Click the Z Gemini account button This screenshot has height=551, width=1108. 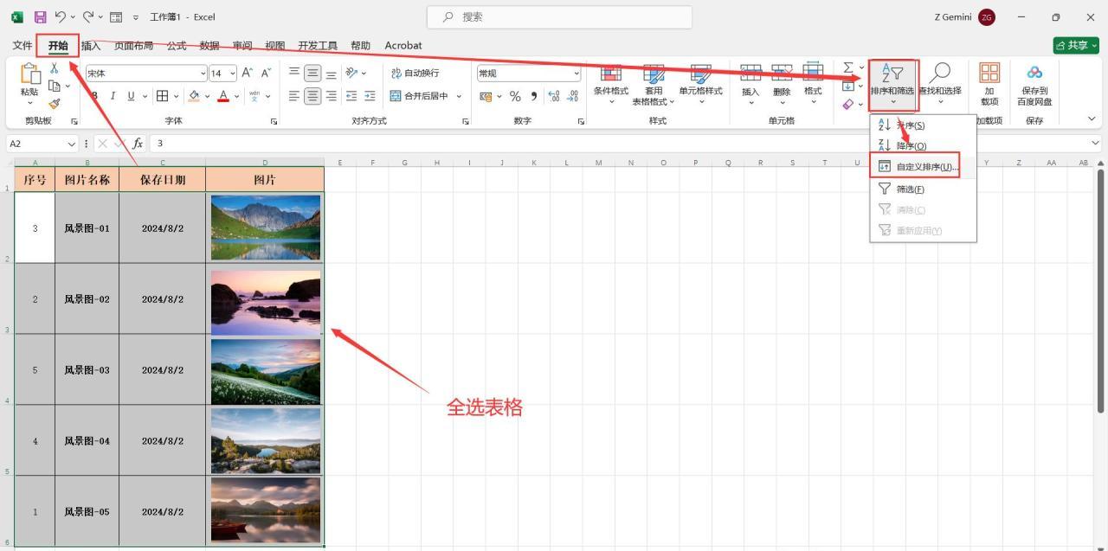click(965, 17)
